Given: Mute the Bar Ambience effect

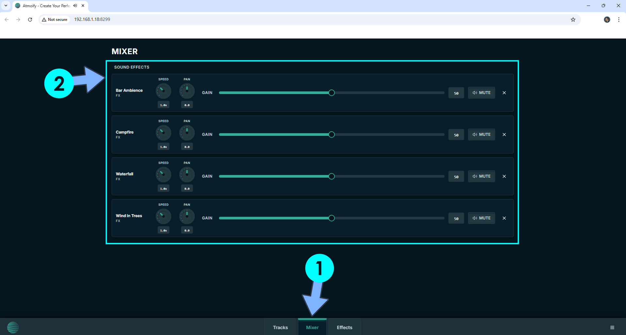Looking at the screenshot, I should pyautogui.click(x=481, y=93).
